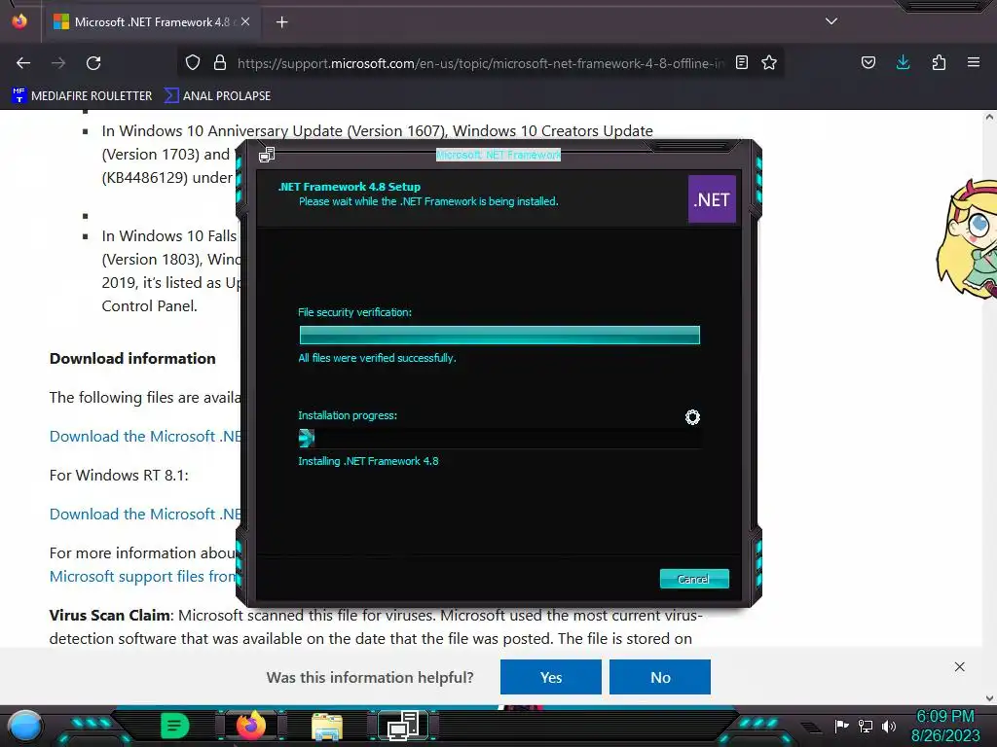Click the .NET Framework 4.8 Setup heading
This screenshot has width=997, height=747.
pyautogui.click(x=350, y=187)
